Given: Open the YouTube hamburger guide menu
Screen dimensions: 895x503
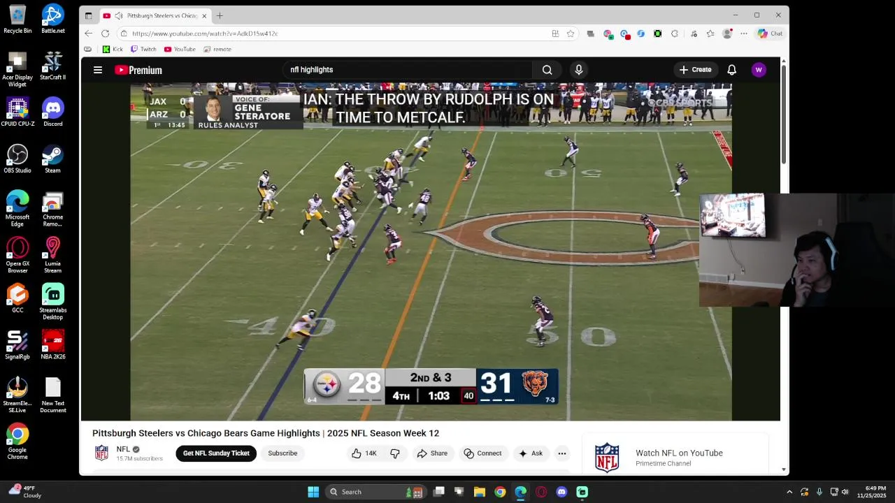Looking at the screenshot, I should point(98,70).
